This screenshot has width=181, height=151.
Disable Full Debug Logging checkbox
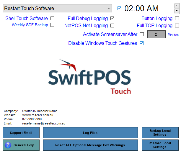112,18
